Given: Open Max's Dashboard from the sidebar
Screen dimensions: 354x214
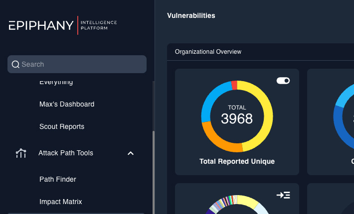Looking at the screenshot, I should 67,105.
